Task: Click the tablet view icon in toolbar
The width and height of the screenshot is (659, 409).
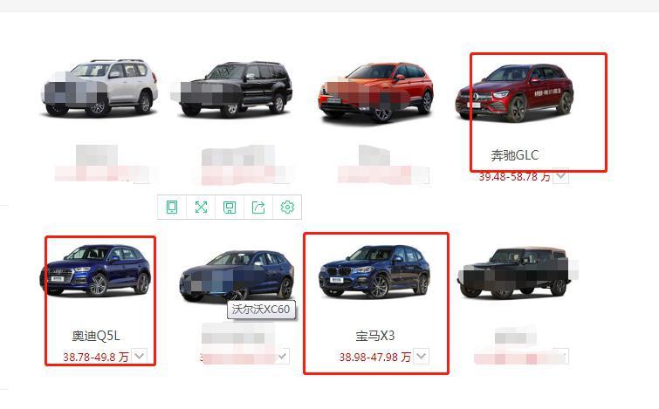Action: tap(172, 207)
